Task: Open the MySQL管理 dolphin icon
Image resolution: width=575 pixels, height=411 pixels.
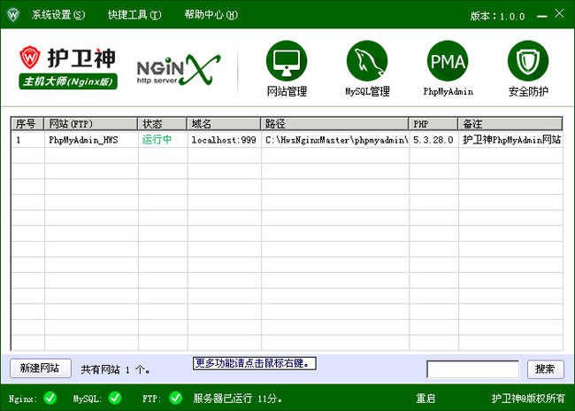Action: (367, 61)
